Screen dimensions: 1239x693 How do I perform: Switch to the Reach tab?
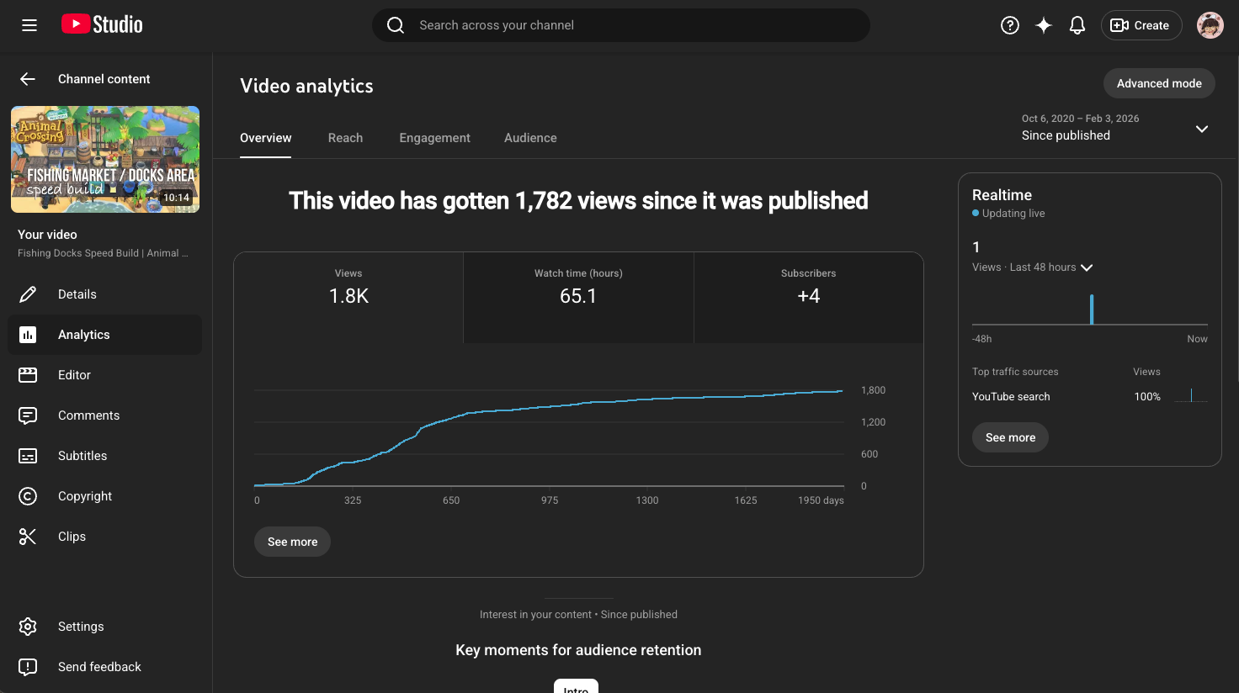345,137
